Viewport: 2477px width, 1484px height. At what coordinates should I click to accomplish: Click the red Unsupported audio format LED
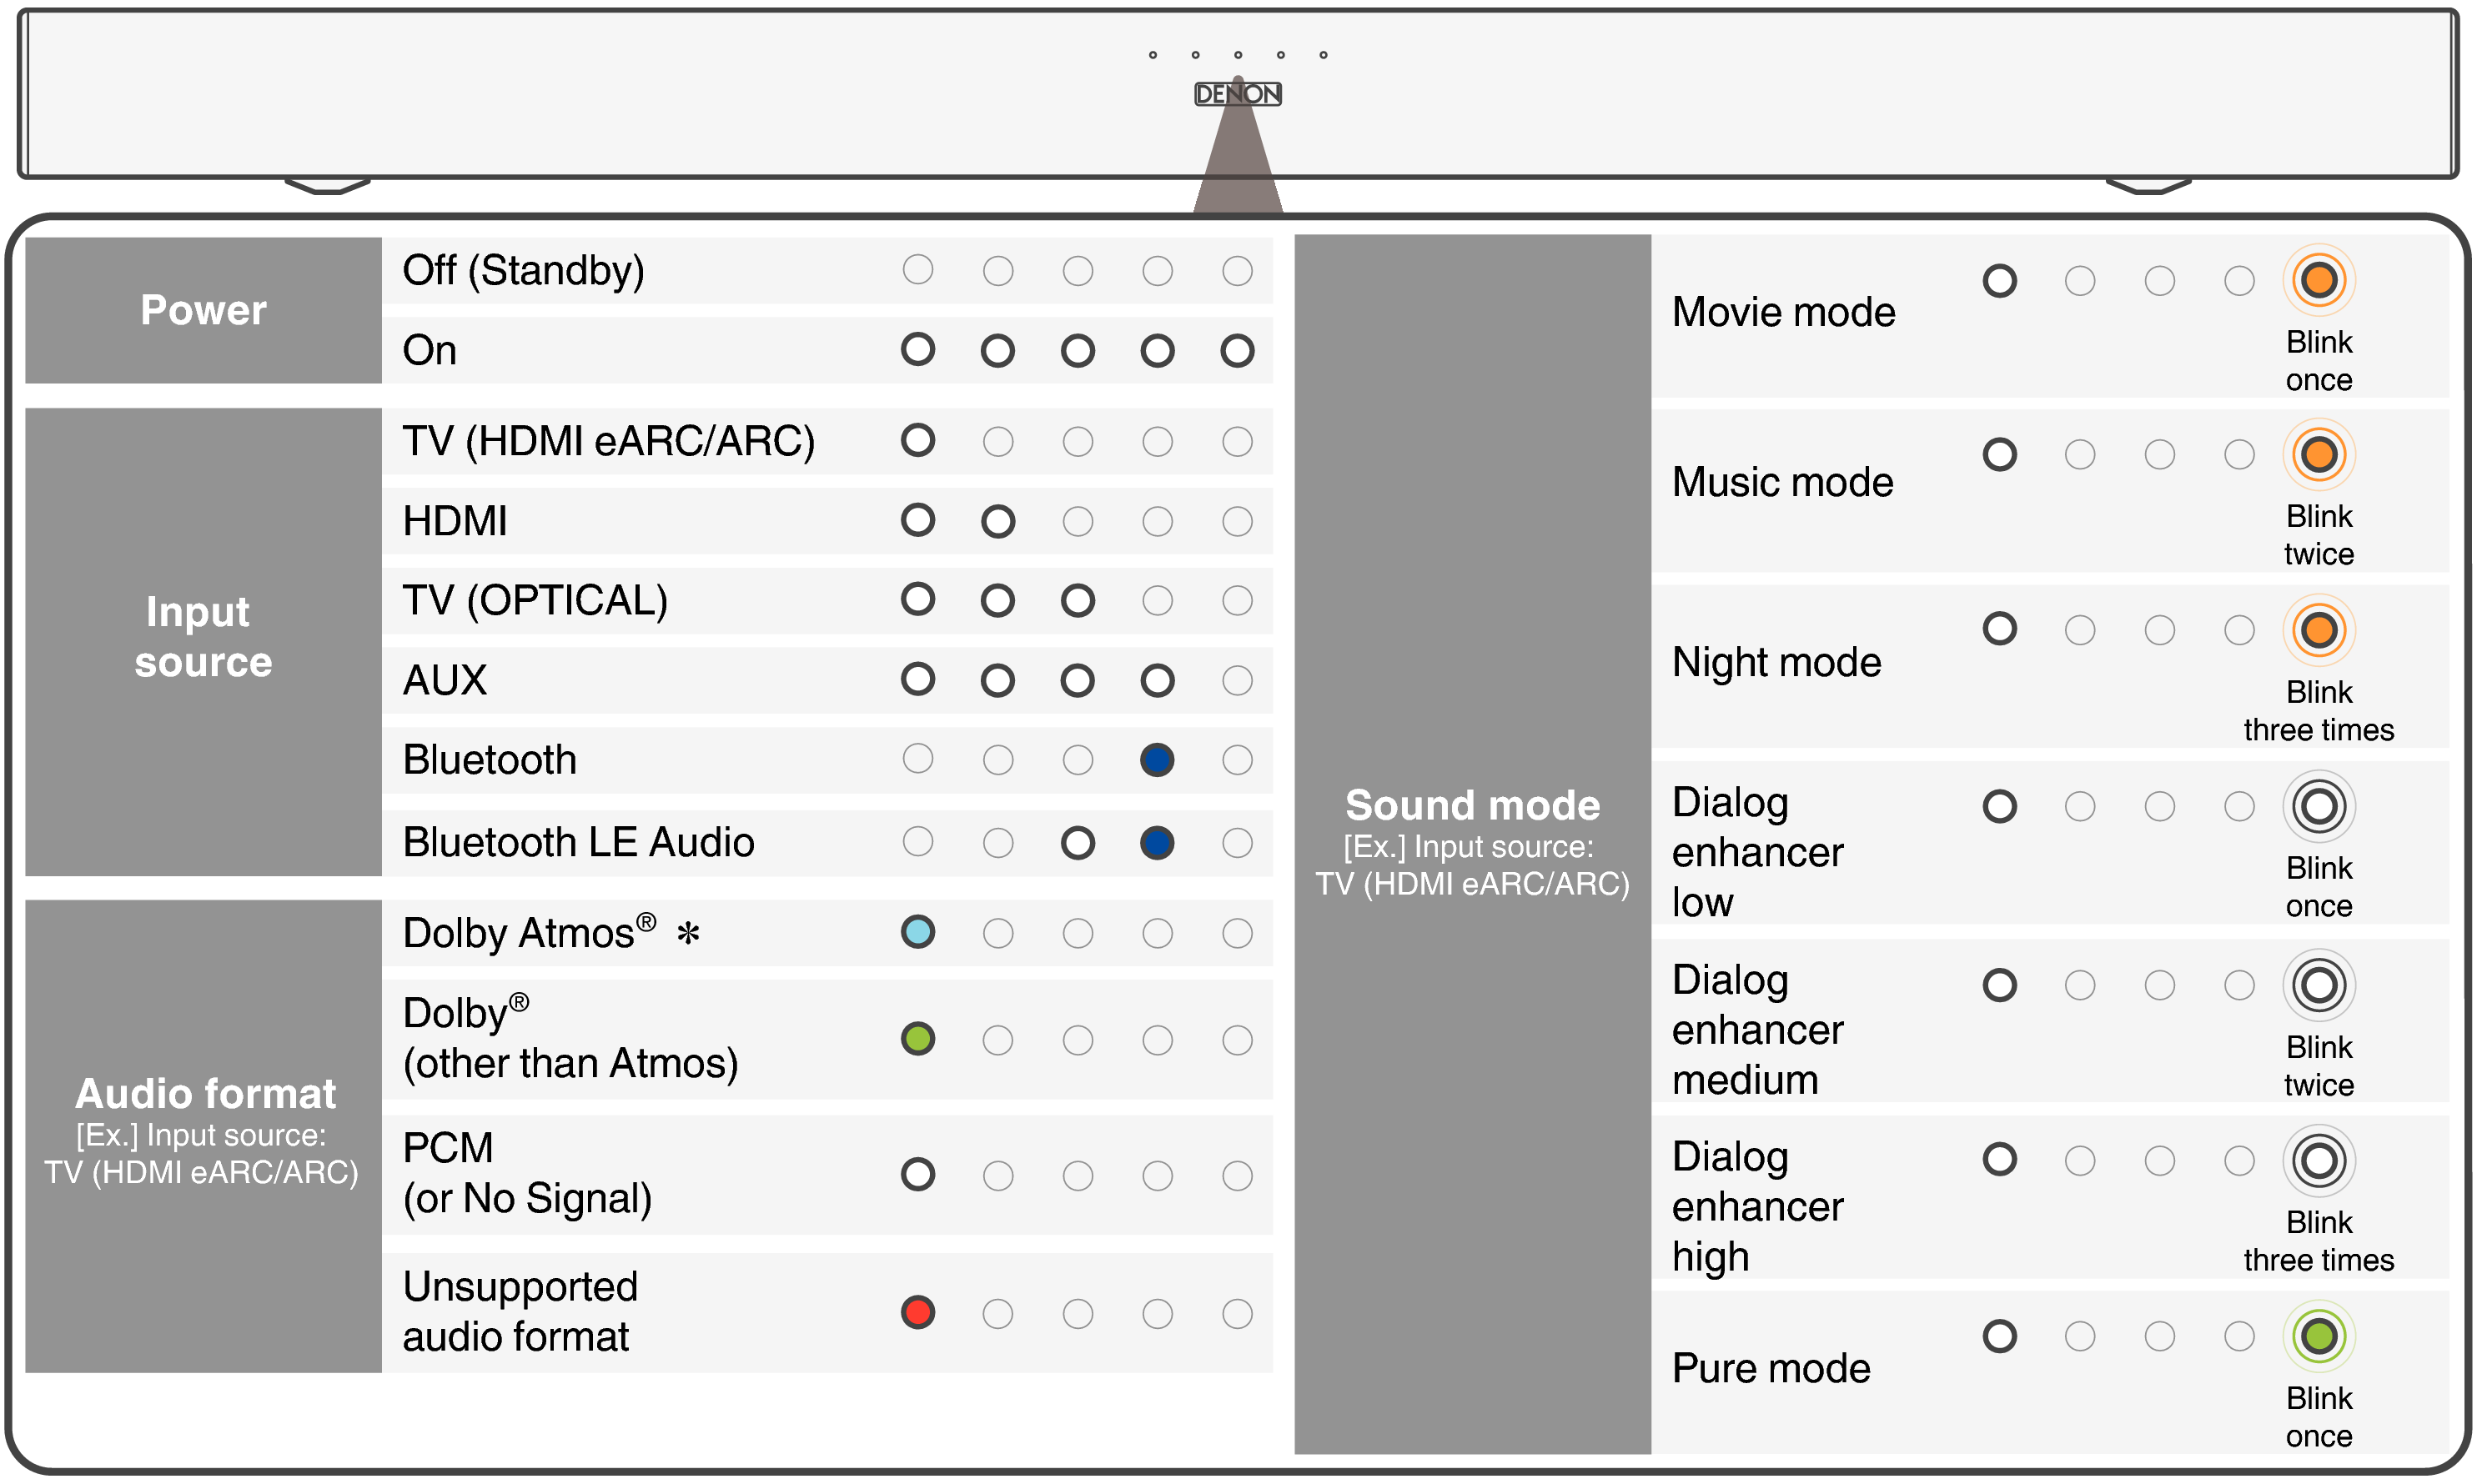917,1312
